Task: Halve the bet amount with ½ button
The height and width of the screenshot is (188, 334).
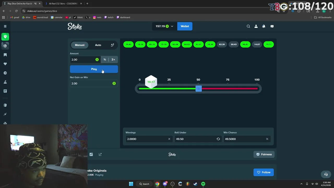Action: pos(105,60)
